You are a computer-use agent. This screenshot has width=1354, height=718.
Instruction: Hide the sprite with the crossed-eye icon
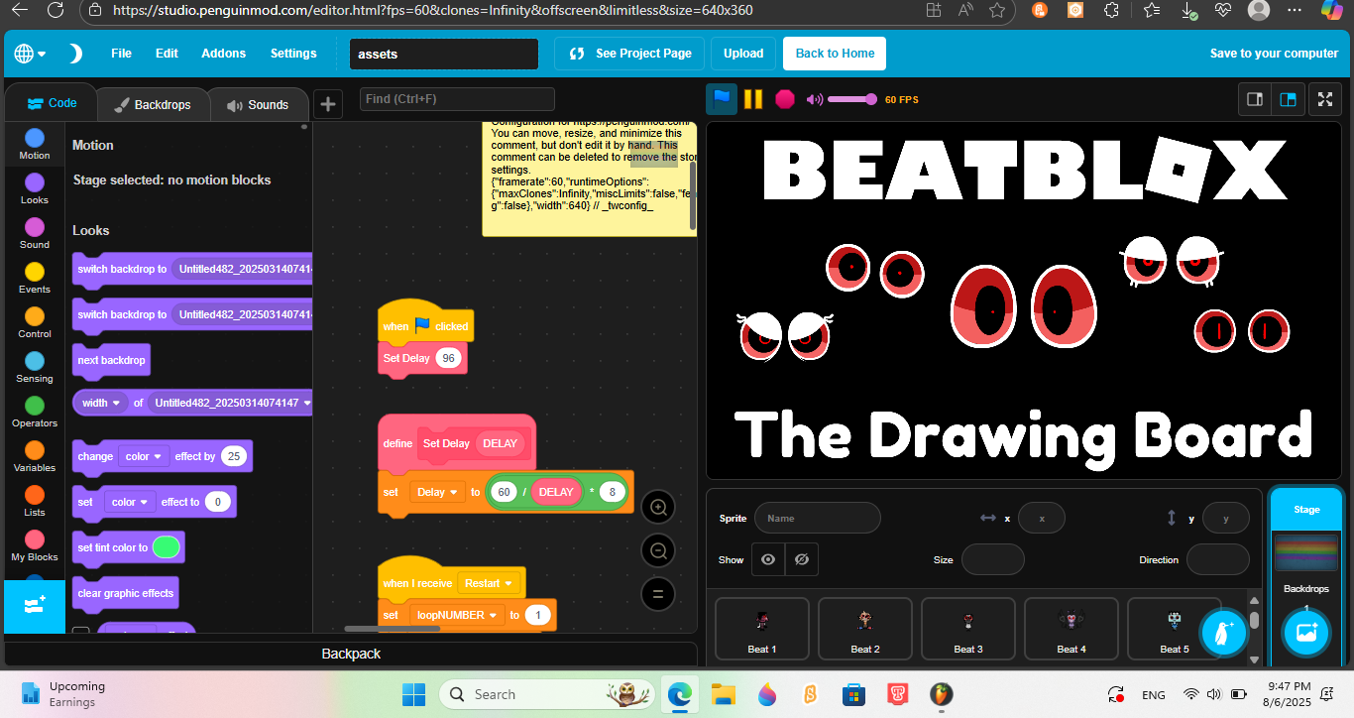(802, 559)
